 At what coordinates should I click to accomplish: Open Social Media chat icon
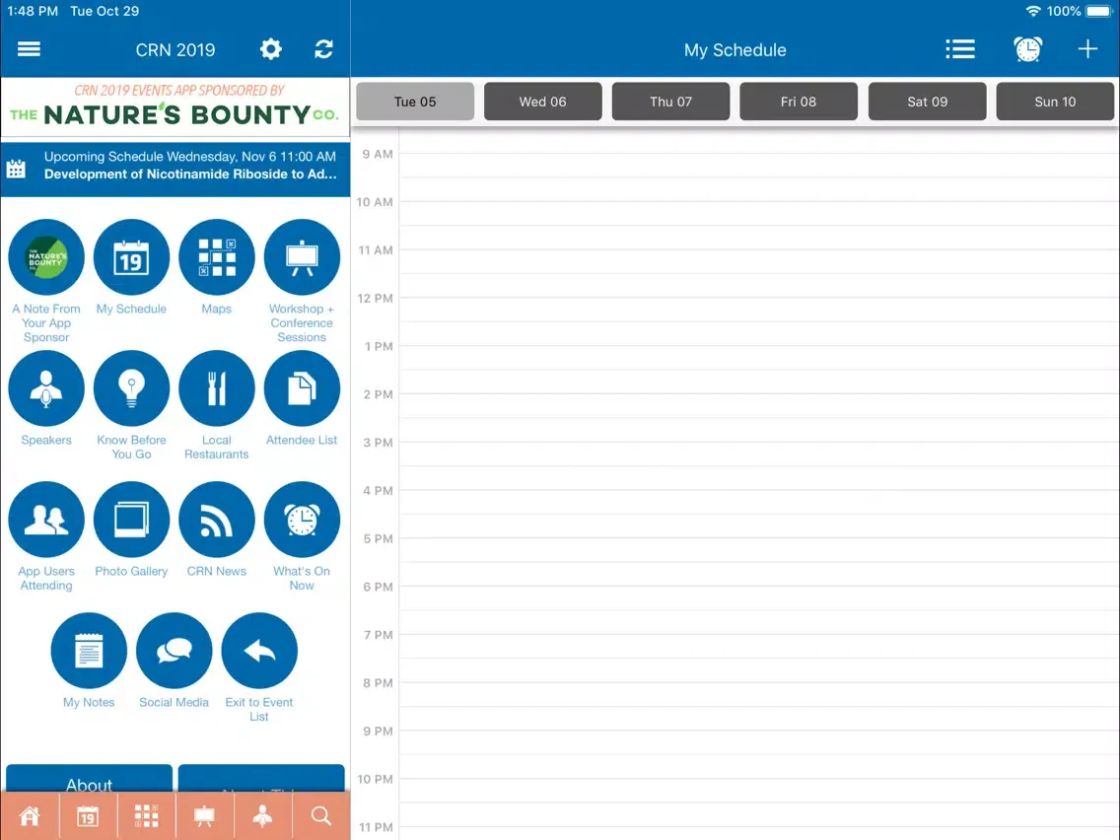click(x=175, y=651)
